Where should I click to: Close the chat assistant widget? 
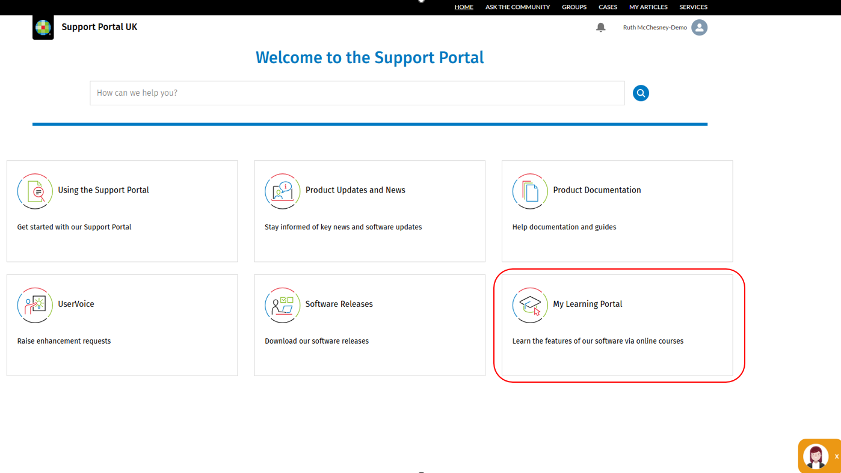[836, 457]
